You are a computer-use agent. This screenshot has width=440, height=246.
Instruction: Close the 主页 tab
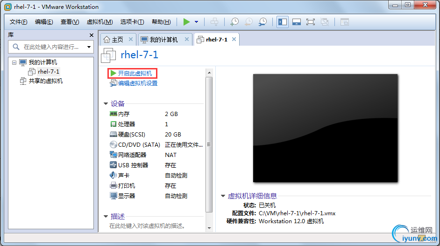pyautogui.click(x=131, y=40)
